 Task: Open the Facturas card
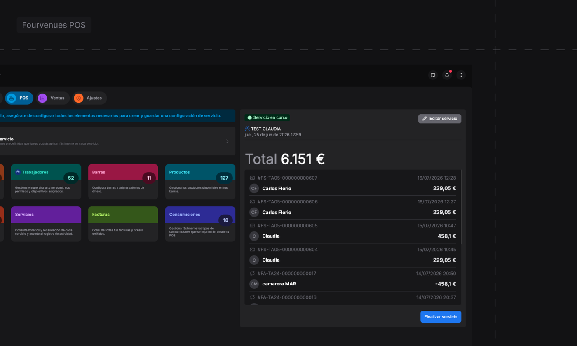coord(123,224)
